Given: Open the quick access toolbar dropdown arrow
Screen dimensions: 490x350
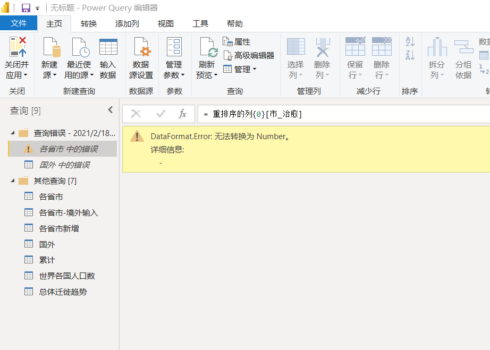Looking at the screenshot, I should (x=38, y=8).
